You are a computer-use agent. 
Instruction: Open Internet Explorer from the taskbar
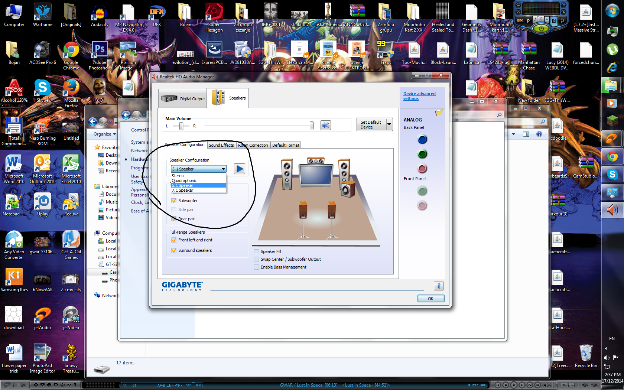coord(612,67)
